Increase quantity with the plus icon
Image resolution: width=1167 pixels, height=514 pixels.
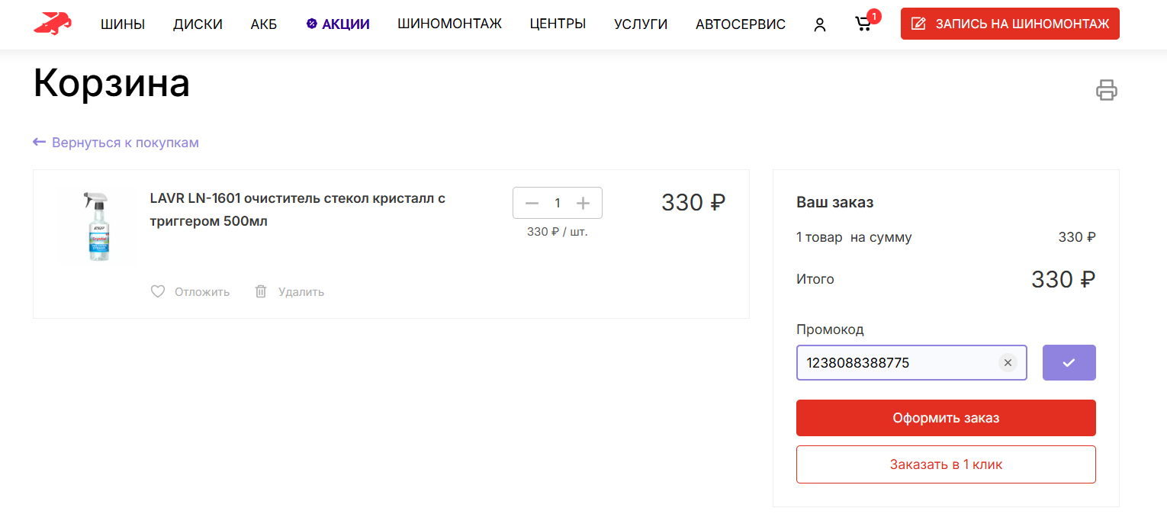(583, 203)
